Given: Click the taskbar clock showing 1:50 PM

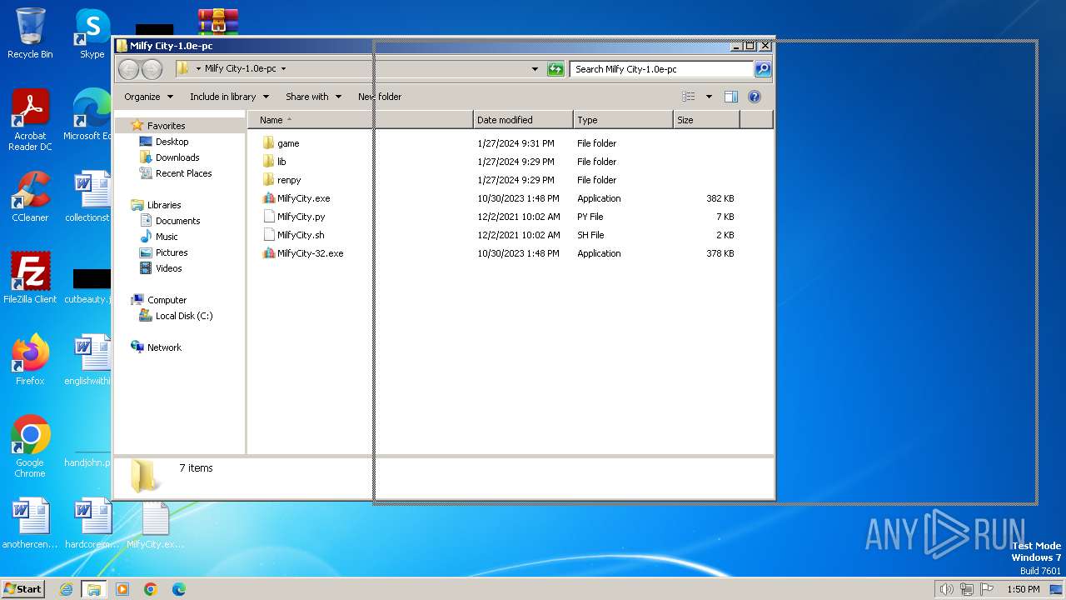Looking at the screenshot, I should pos(1023,589).
